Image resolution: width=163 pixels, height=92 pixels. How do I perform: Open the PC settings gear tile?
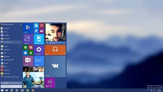[x=39, y=50]
